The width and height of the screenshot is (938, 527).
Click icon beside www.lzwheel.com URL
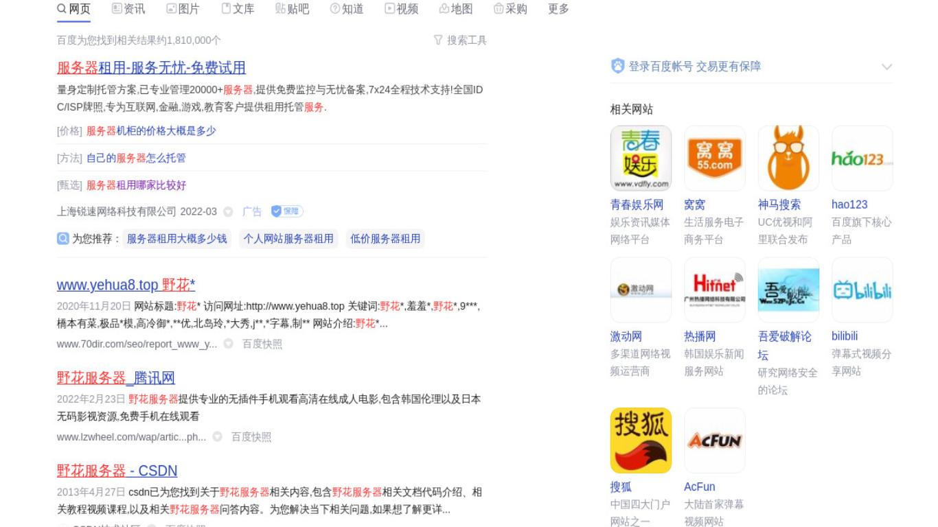pos(217,437)
